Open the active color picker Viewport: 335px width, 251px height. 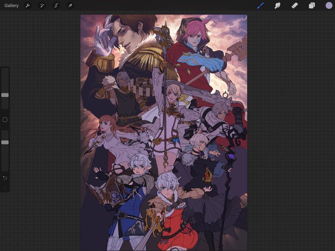(329, 5)
